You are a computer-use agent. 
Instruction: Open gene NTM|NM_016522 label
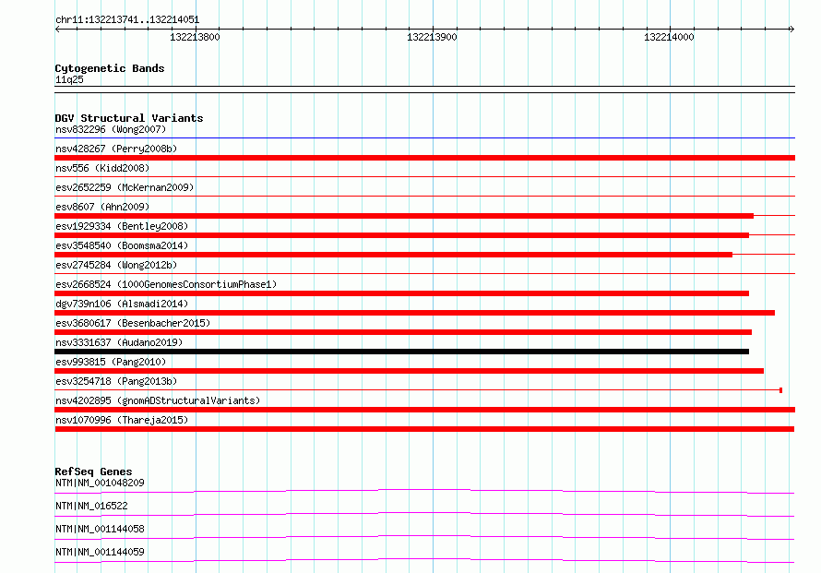click(91, 506)
